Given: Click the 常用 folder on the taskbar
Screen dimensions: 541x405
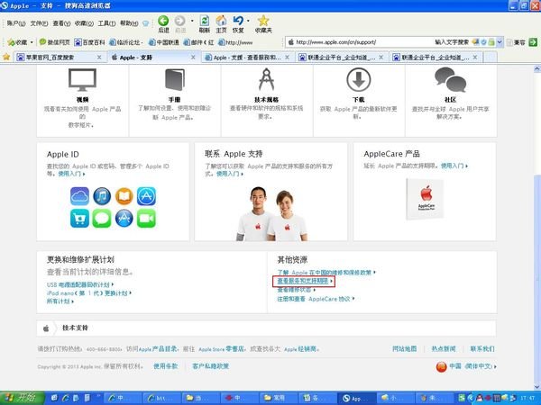Looking at the screenshot, I should pyautogui.click(x=279, y=398).
